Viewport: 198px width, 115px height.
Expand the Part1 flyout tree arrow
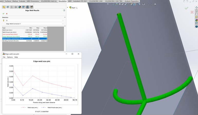(68, 8)
